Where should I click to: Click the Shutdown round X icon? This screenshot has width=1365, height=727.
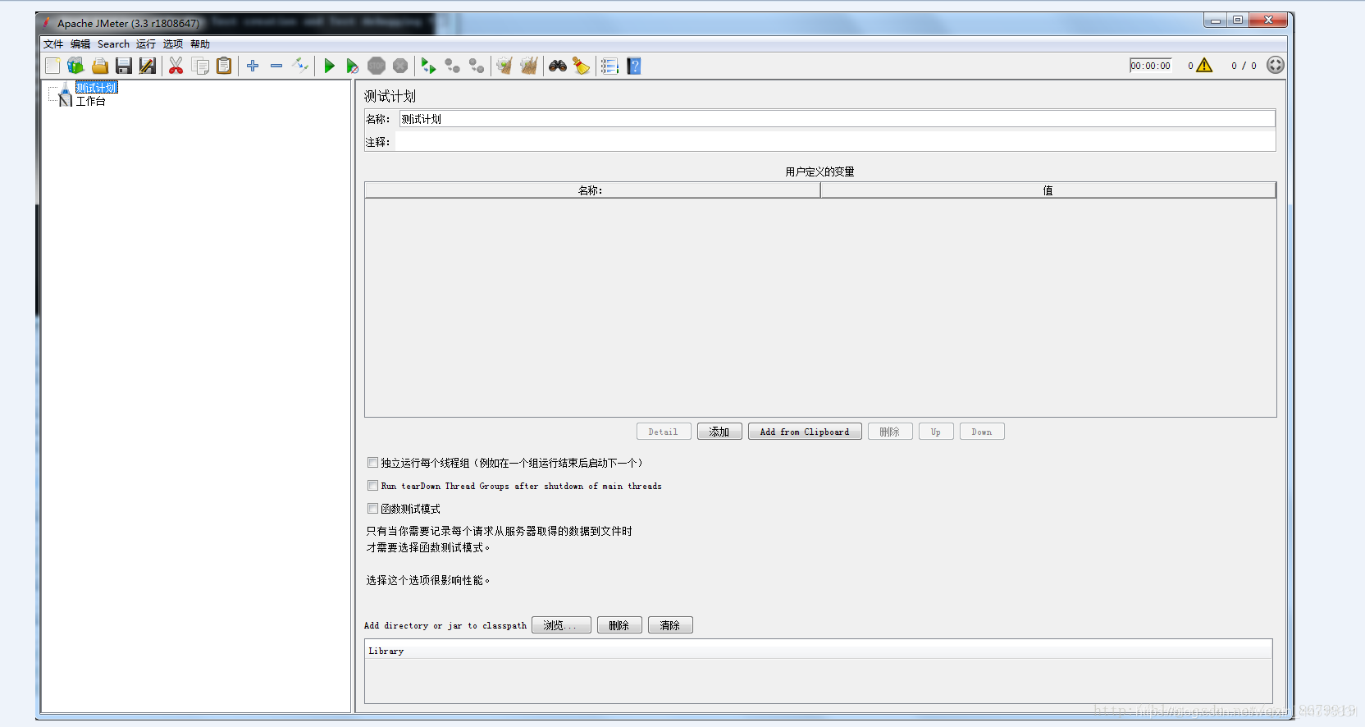click(400, 66)
